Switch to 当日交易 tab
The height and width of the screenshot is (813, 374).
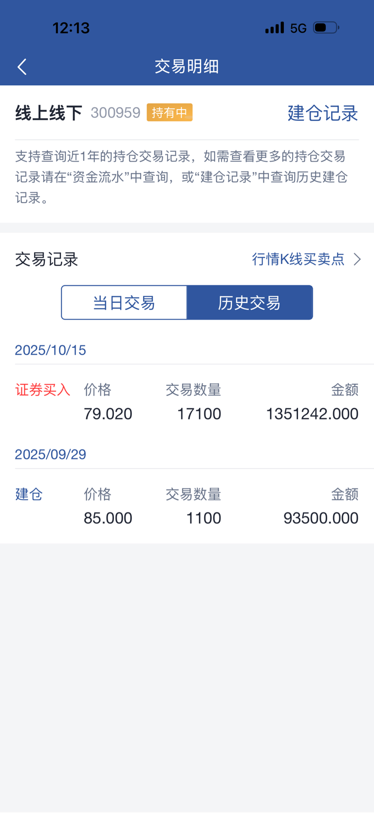pos(124,303)
